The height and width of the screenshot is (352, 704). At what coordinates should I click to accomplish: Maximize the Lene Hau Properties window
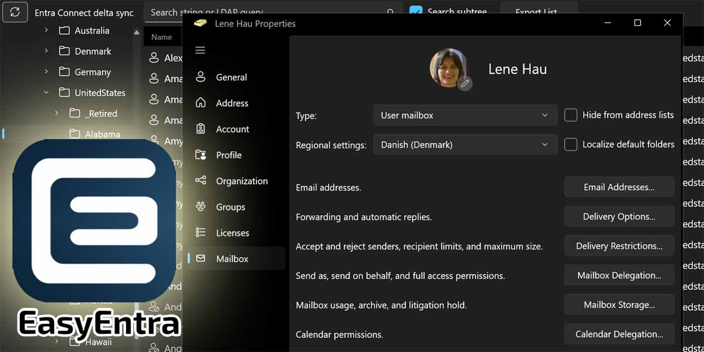point(638,23)
